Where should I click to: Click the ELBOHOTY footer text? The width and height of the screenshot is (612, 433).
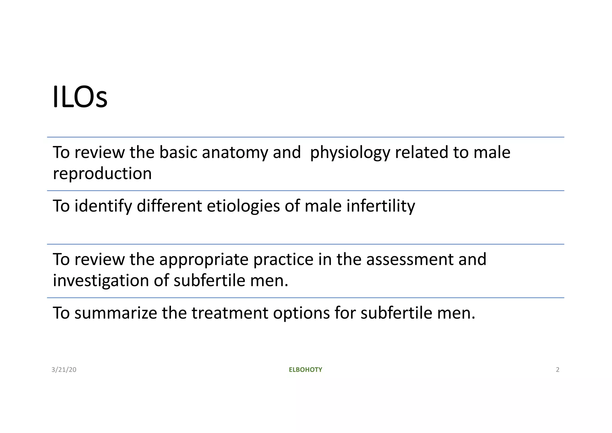[x=305, y=370]
